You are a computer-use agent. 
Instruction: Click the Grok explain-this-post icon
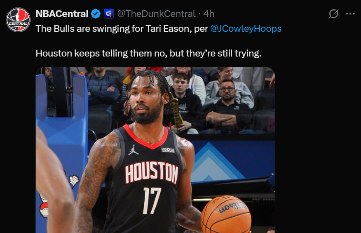(x=334, y=14)
